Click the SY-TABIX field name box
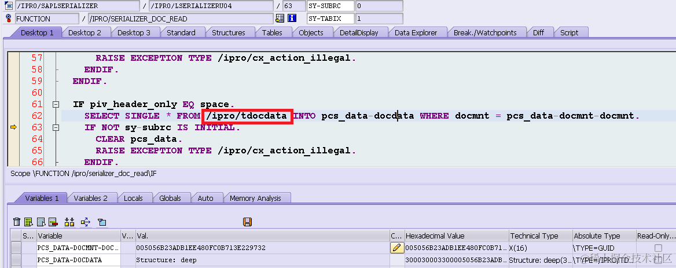 (330, 19)
